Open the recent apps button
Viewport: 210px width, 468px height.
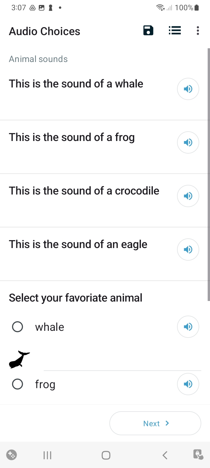(47, 455)
